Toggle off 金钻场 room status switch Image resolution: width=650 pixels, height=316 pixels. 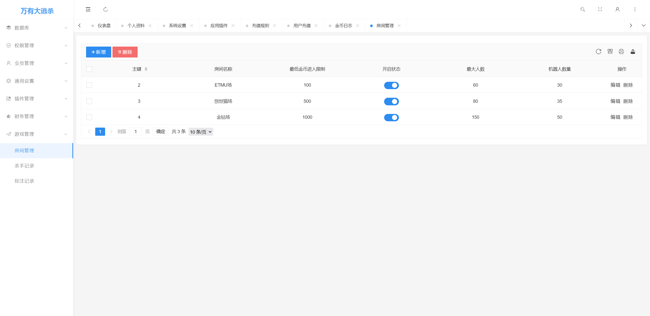click(x=392, y=117)
